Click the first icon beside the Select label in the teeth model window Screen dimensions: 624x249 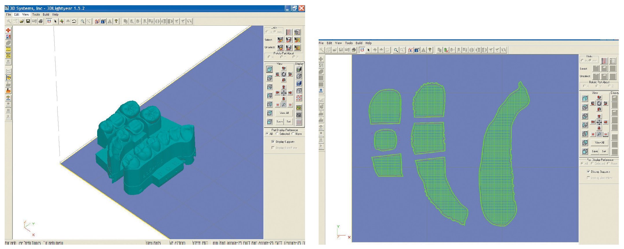coord(280,40)
